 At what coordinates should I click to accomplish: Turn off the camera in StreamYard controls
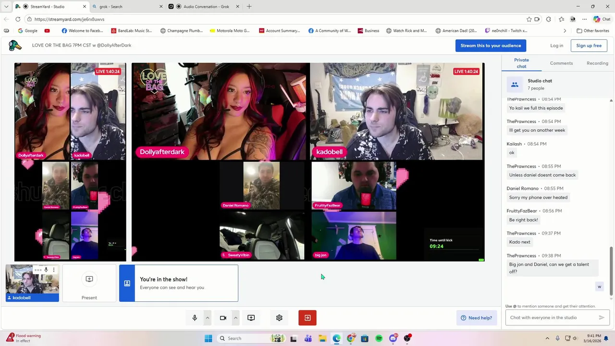click(223, 318)
